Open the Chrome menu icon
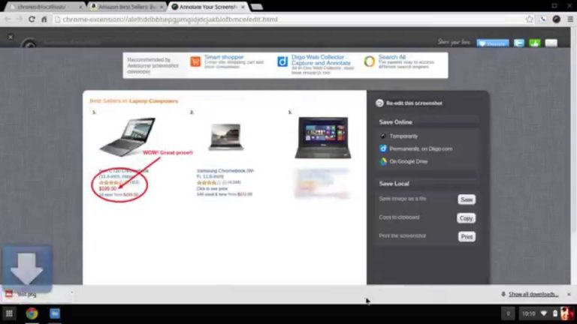Image resolution: width=577 pixels, height=324 pixels. 570,19
